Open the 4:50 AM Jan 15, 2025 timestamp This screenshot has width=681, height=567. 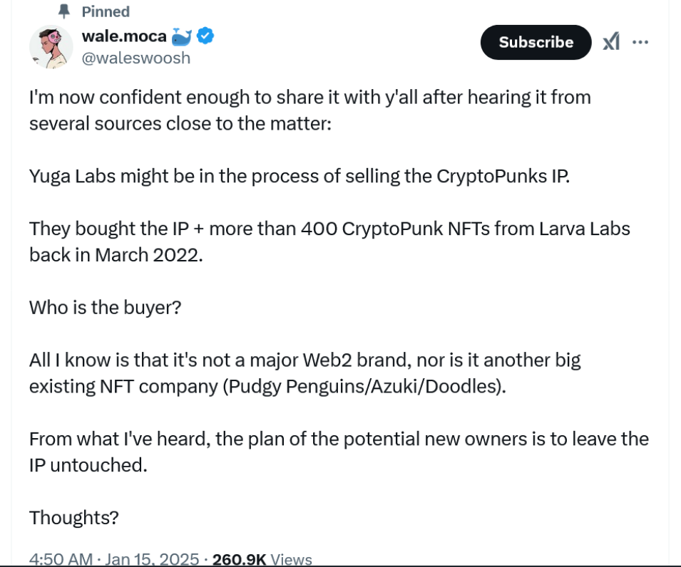tap(114, 559)
